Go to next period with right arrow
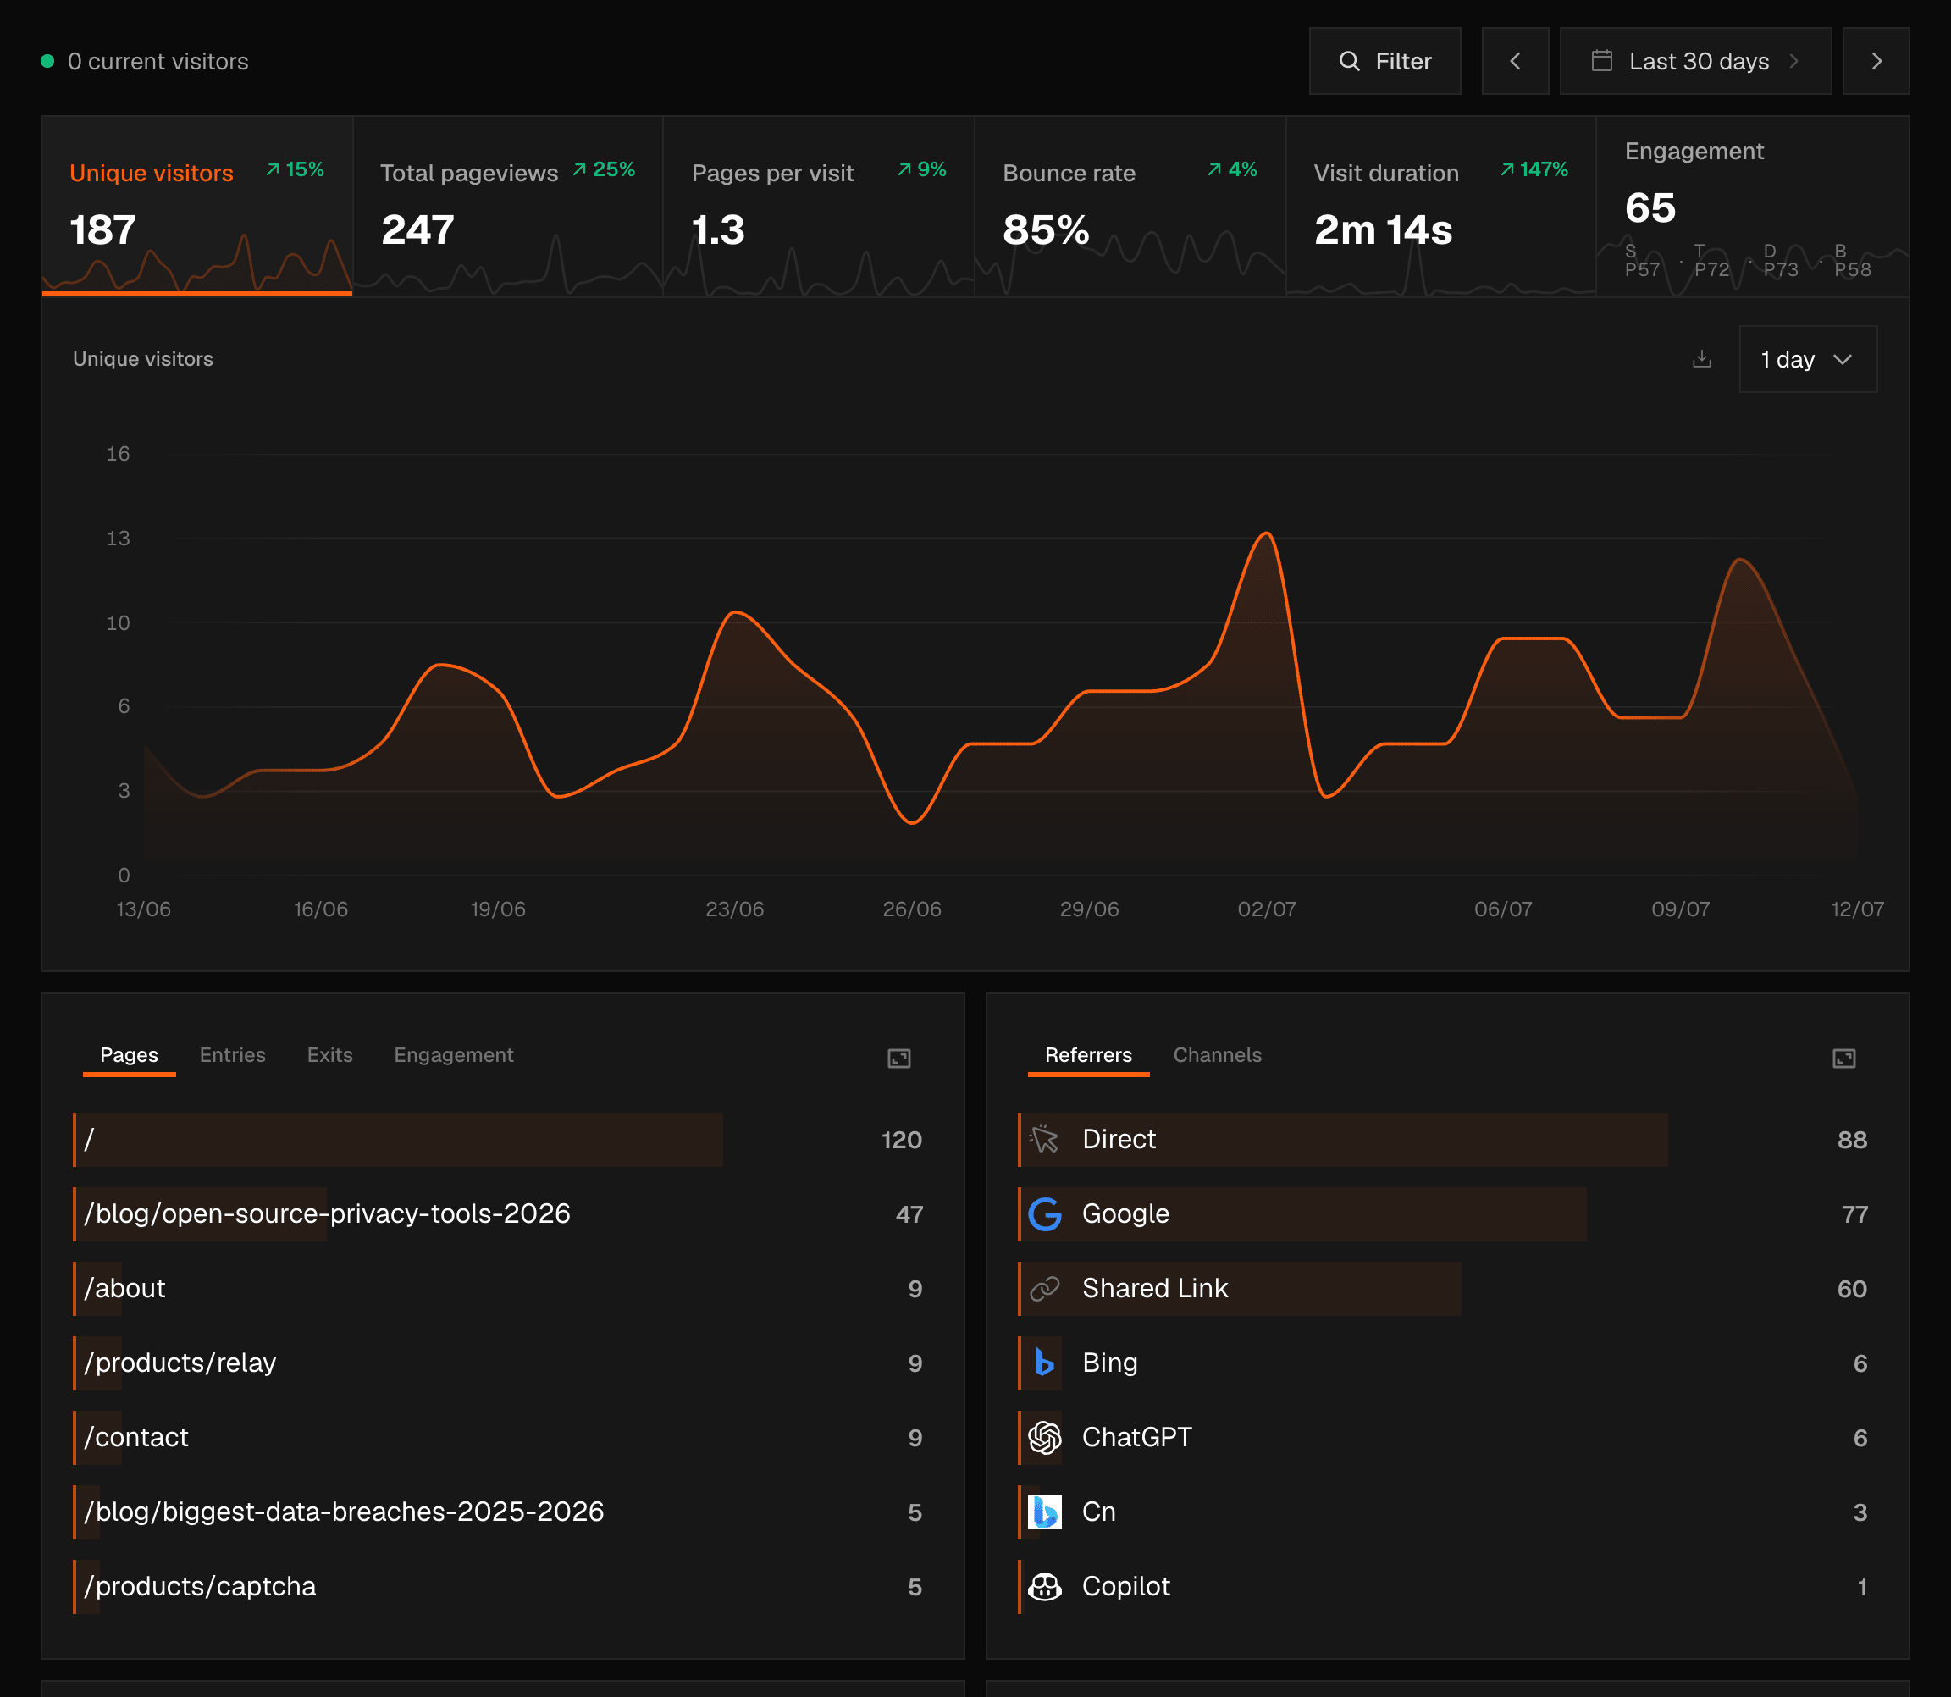The image size is (1951, 1697). click(x=1876, y=62)
